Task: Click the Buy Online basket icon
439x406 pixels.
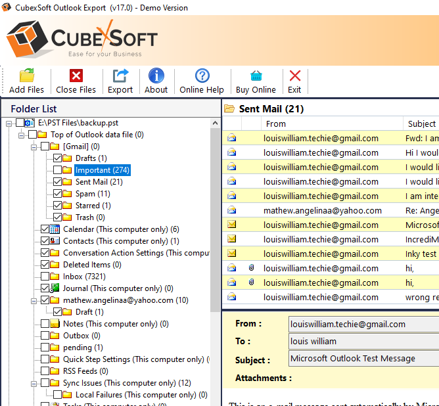Action: (x=256, y=76)
